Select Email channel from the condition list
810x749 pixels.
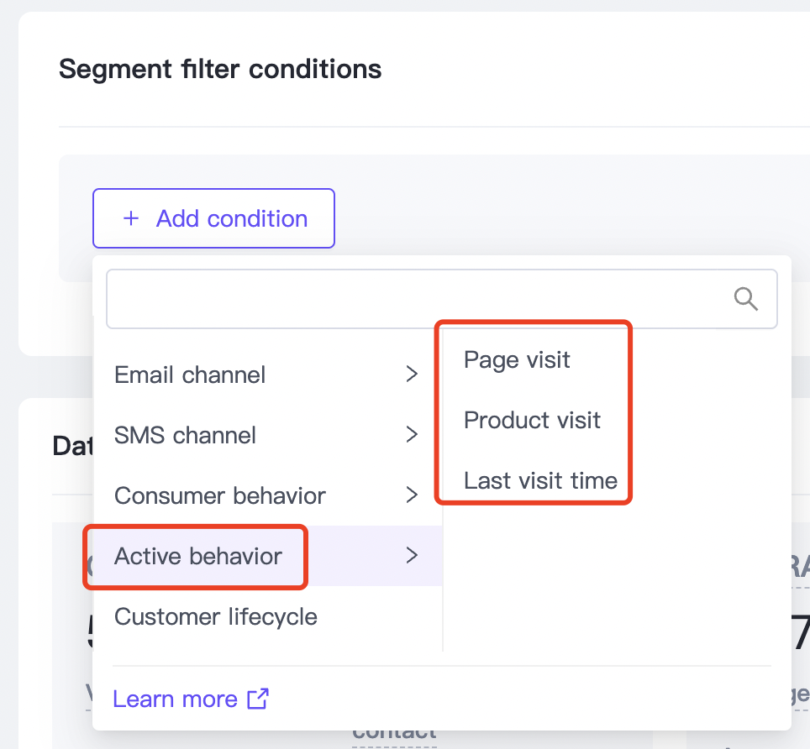click(x=267, y=374)
